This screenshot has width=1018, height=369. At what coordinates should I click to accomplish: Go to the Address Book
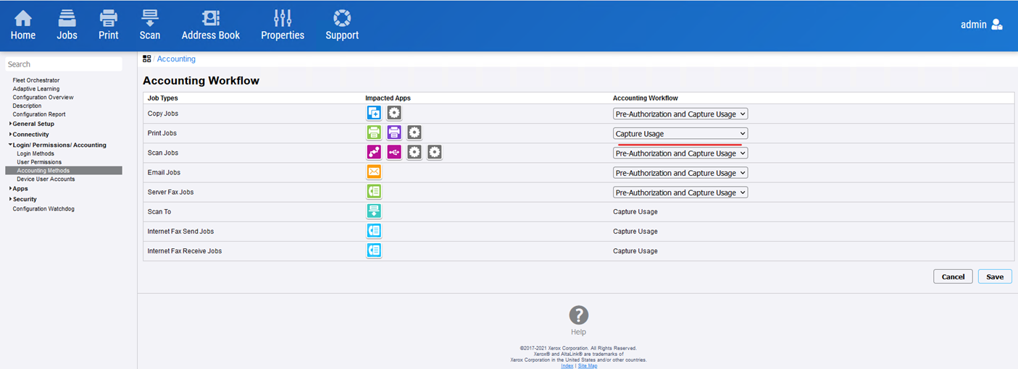coord(210,19)
